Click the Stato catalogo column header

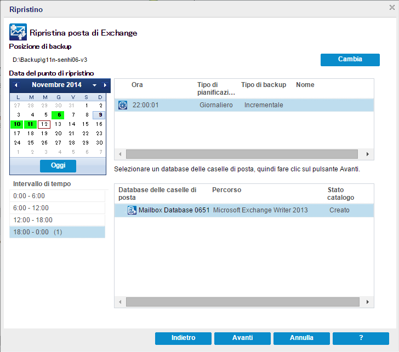[340, 194]
